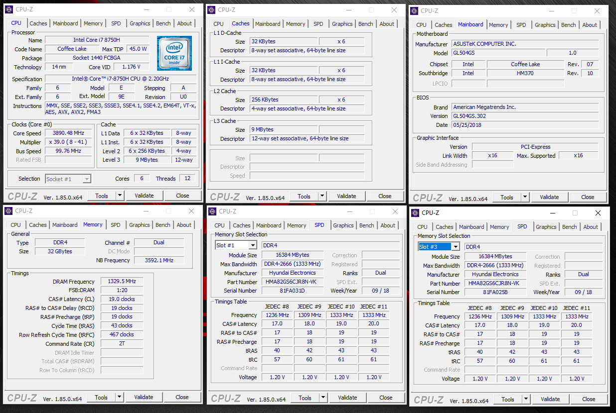The width and height of the screenshot is (616, 413).
Task: Open Tools dropdown arrow in the Slot #3 SPD window
Action: click(526, 399)
